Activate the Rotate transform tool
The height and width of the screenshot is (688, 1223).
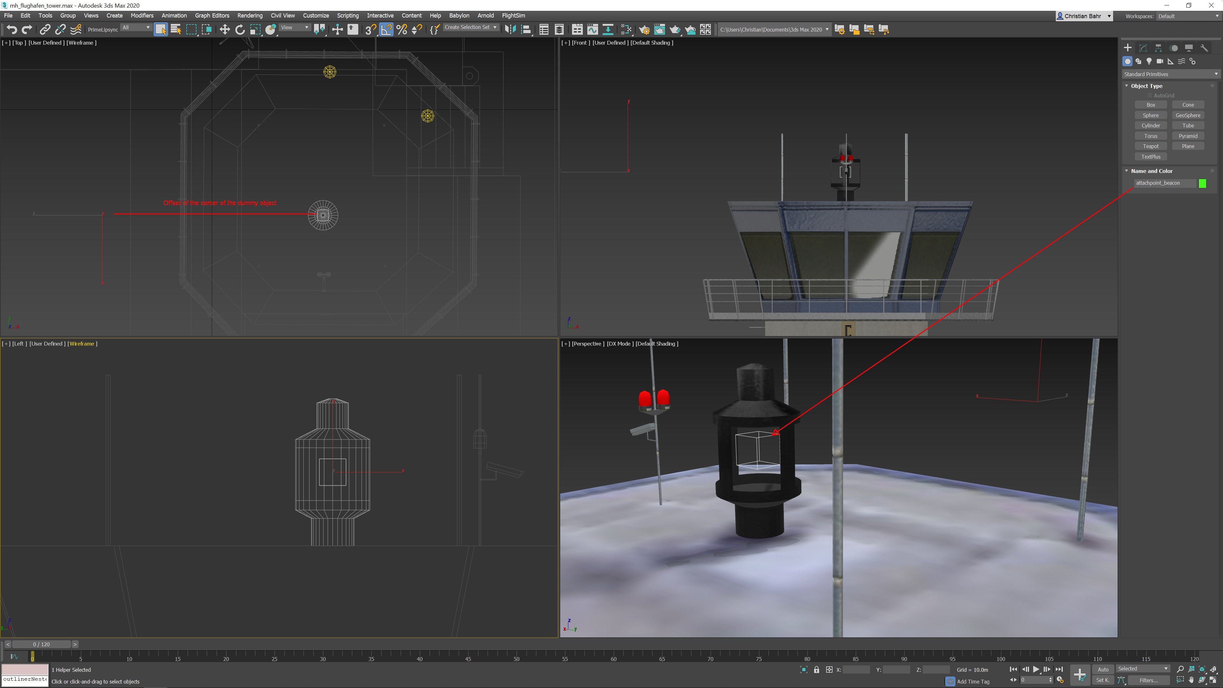click(240, 29)
